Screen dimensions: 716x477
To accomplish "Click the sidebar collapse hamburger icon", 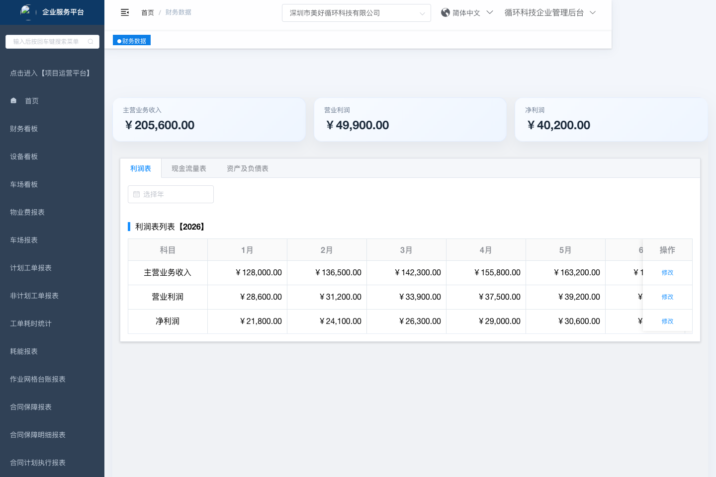I will click(125, 12).
